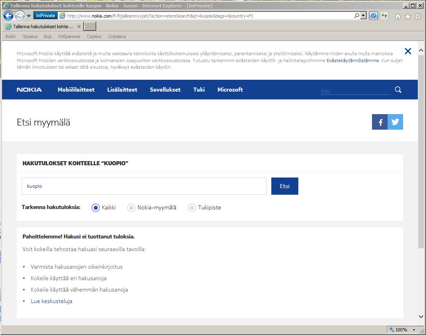The image size is (426, 335).
Task: Click the browser Home icon
Action: pyautogui.click(x=397, y=16)
